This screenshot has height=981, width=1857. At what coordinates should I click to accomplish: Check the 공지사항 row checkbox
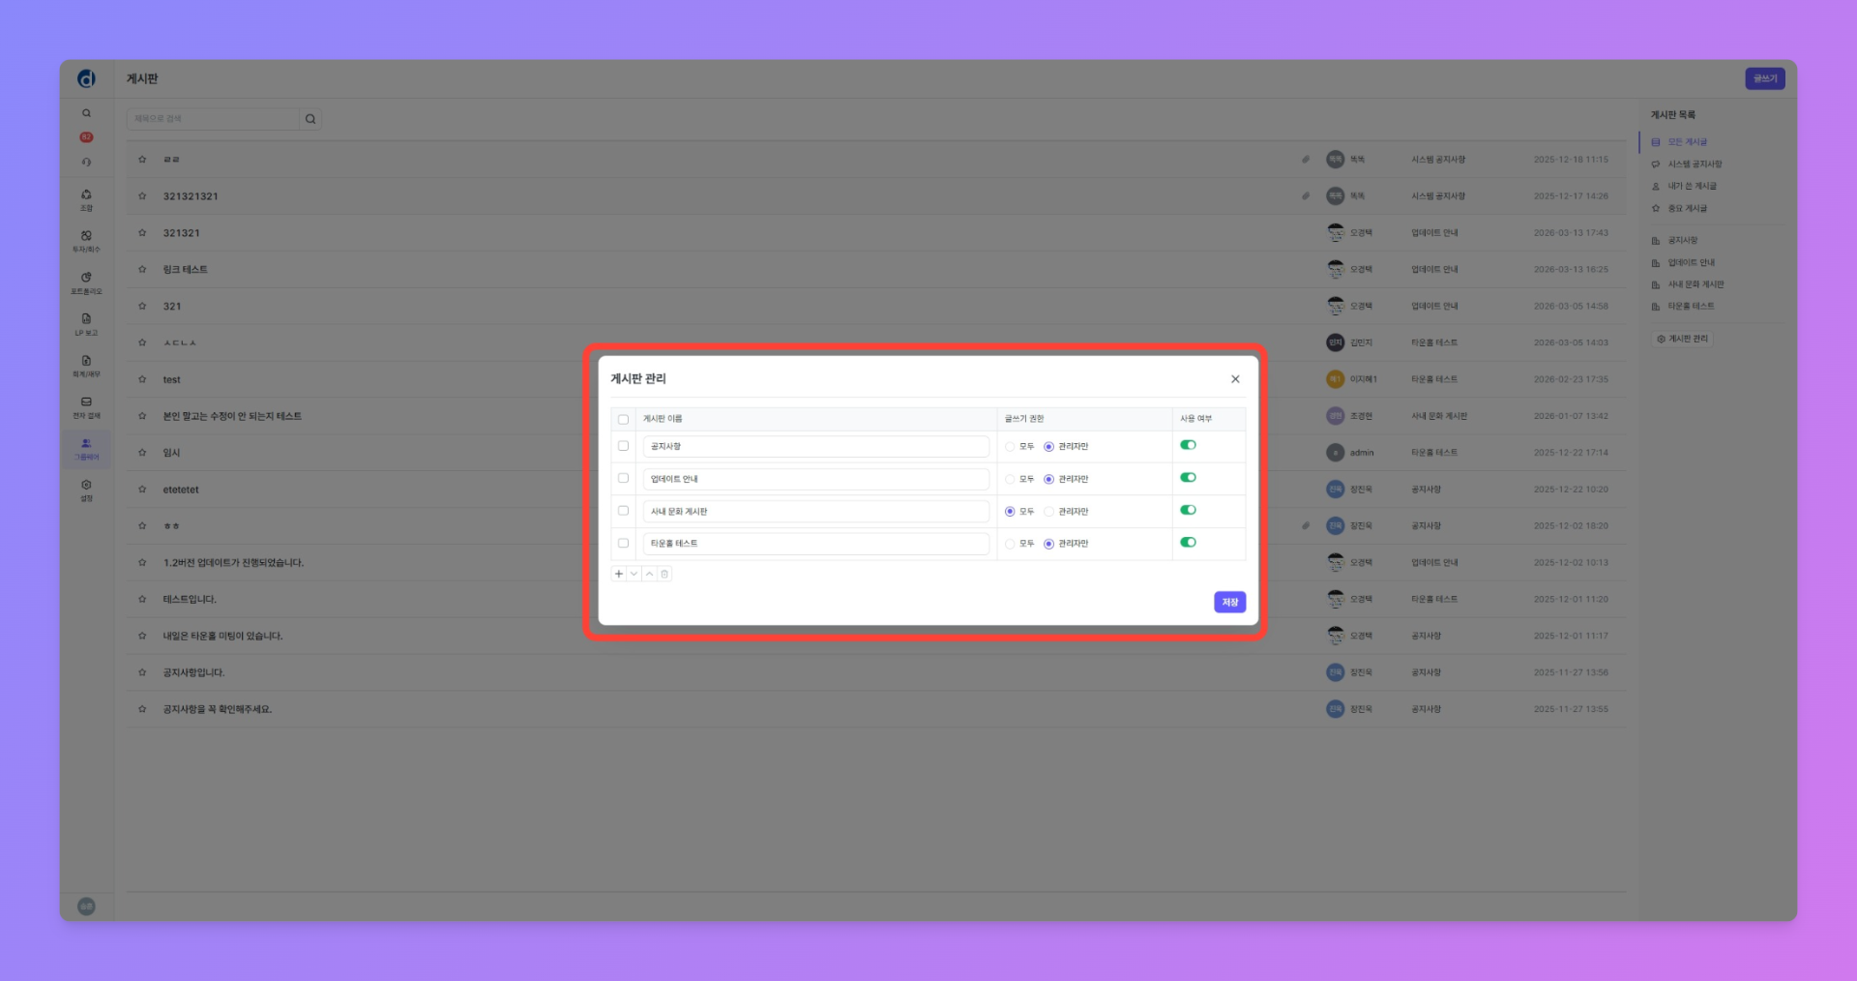click(623, 446)
